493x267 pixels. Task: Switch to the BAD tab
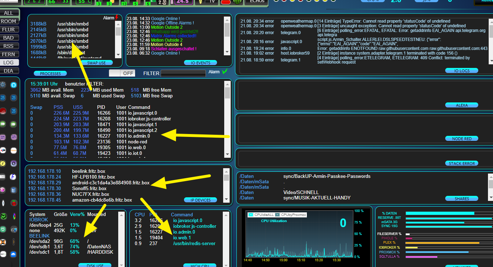click(9, 38)
